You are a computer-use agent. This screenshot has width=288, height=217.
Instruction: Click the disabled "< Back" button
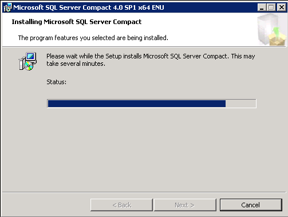[121, 205]
